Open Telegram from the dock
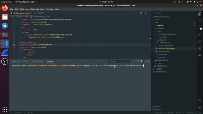 coord(5,26)
